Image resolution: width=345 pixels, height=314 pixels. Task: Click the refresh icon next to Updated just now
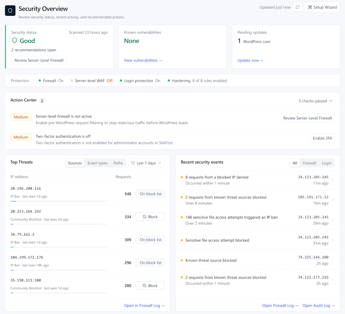pyautogui.click(x=297, y=7)
